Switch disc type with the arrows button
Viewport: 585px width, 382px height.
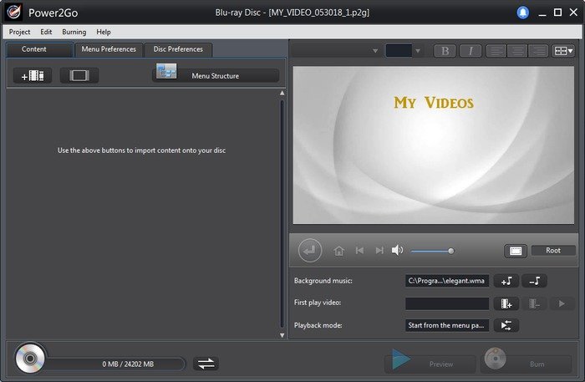206,364
